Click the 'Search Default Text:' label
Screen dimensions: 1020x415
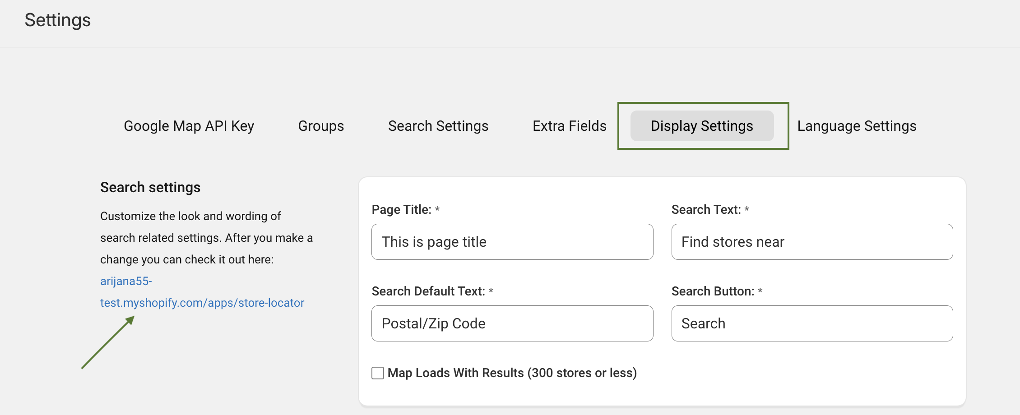[428, 291]
